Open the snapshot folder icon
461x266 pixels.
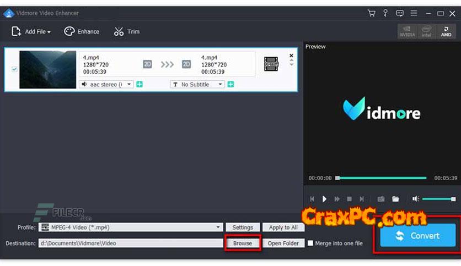[x=395, y=199]
